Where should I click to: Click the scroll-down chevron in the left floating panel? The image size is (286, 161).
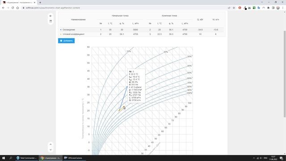[x=50, y=150]
